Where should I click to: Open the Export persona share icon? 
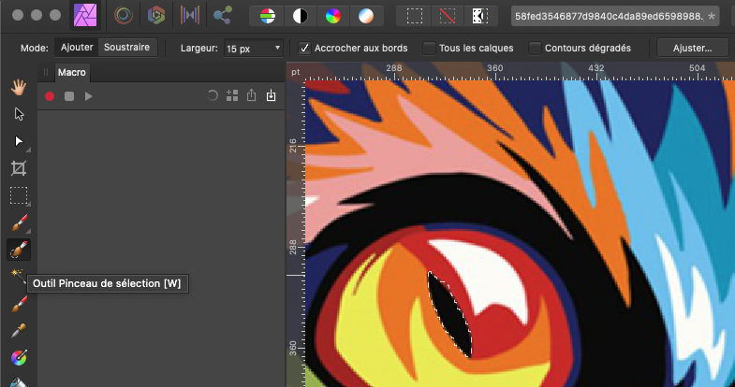[x=223, y=16]
